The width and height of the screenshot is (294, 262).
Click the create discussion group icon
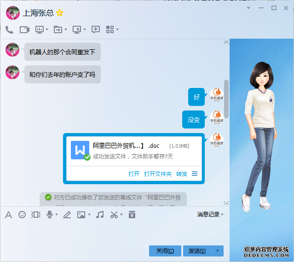pyautogui.click(x=96, y=29)
